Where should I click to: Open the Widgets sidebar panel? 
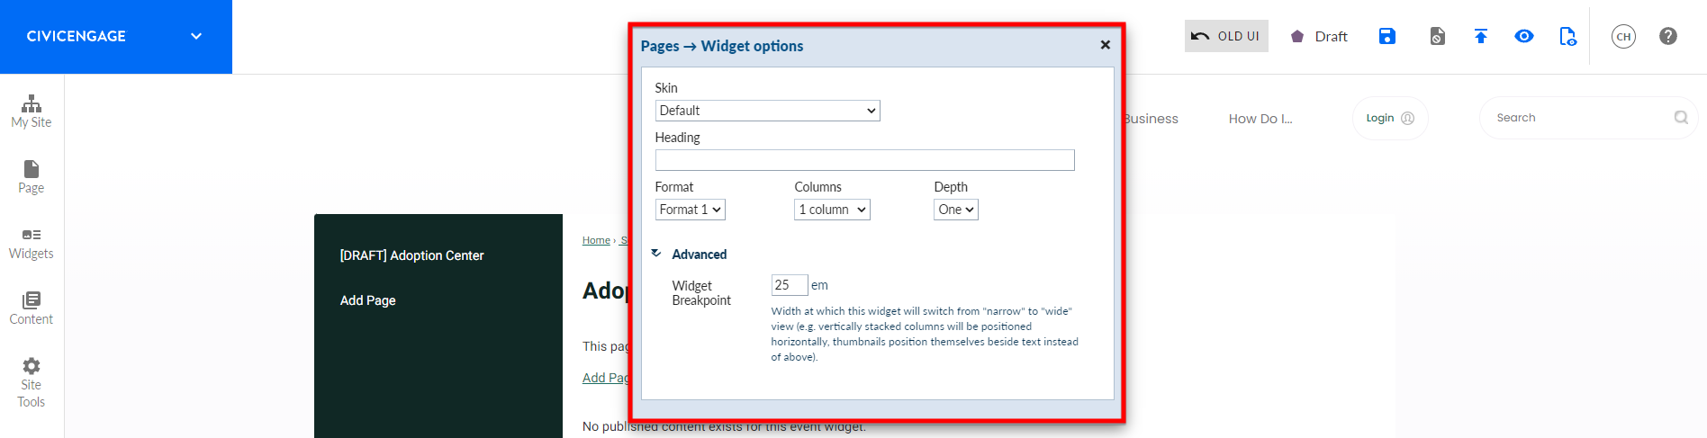click(32, 244)
